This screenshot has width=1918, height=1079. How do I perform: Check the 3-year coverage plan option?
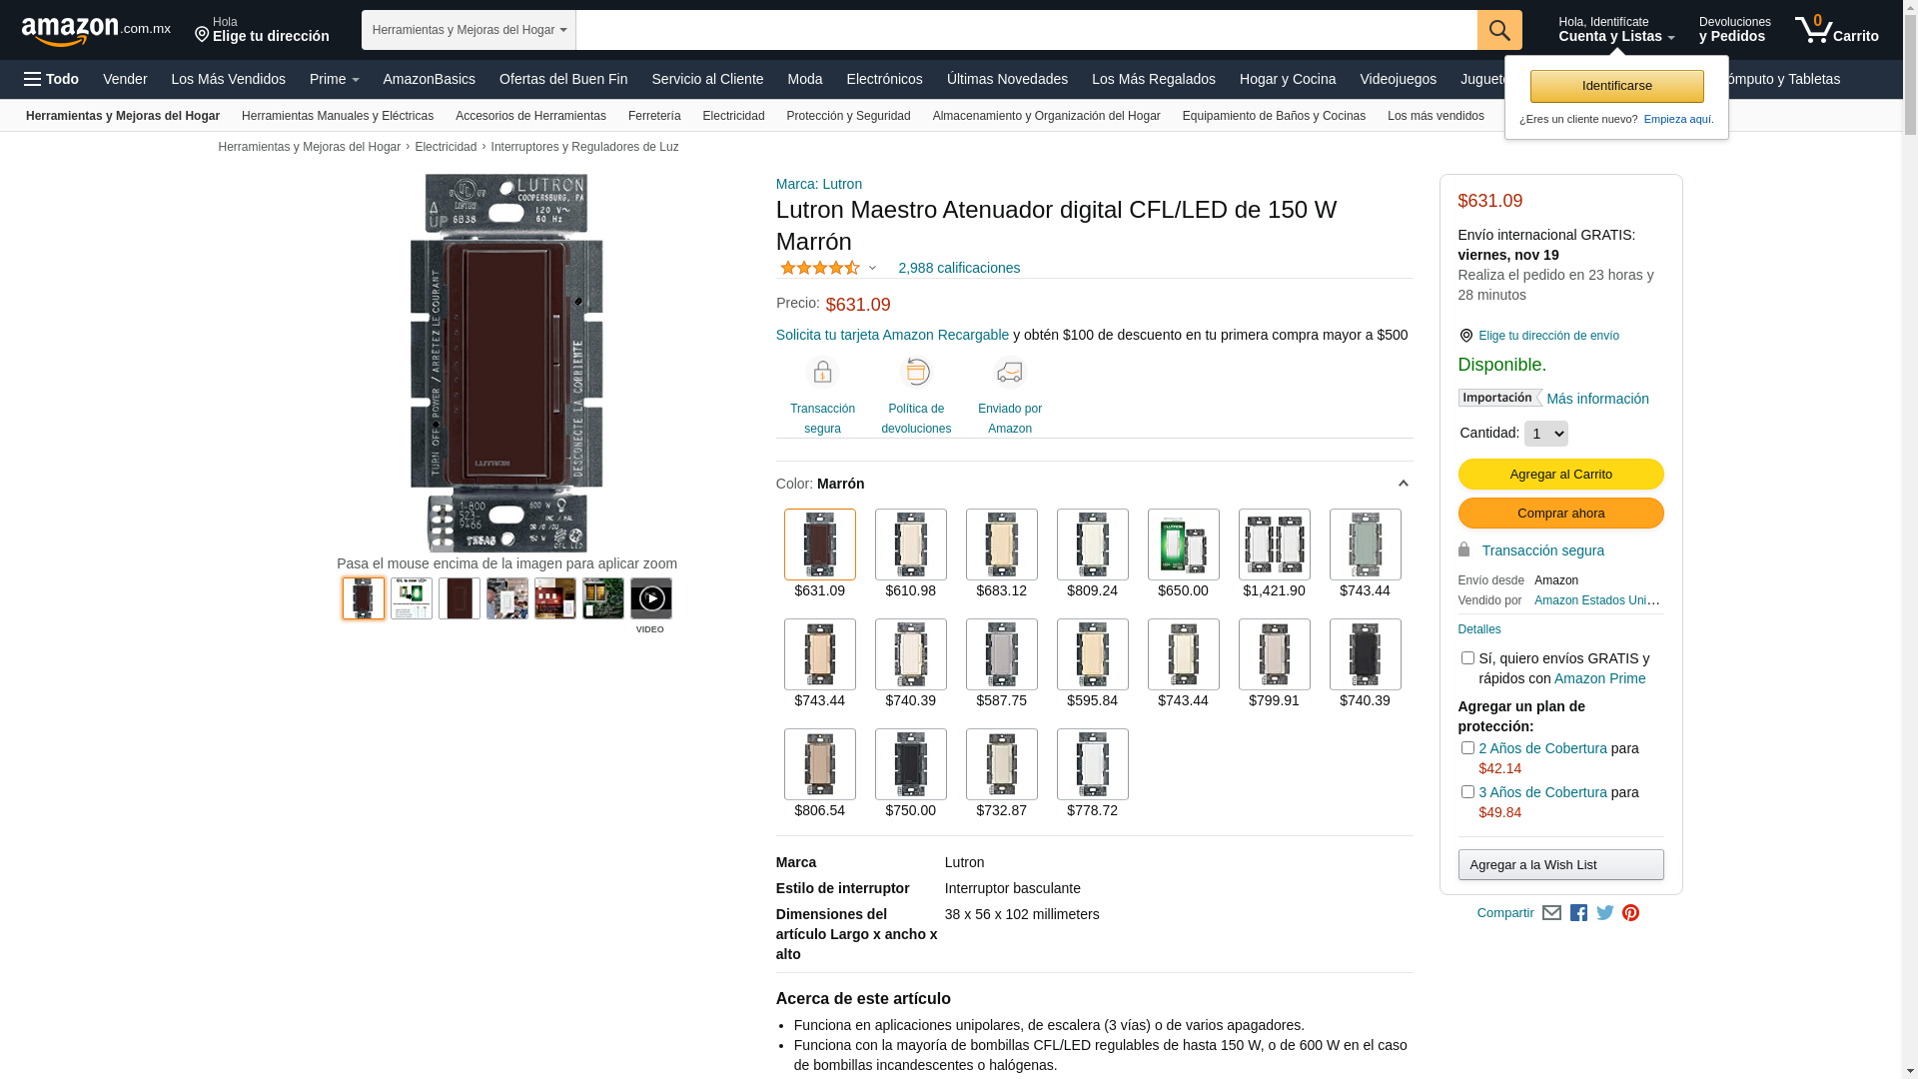[1467, 792]
